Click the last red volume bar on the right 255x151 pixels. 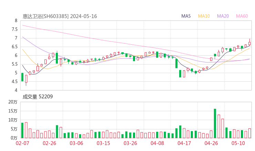click(249, 133)
